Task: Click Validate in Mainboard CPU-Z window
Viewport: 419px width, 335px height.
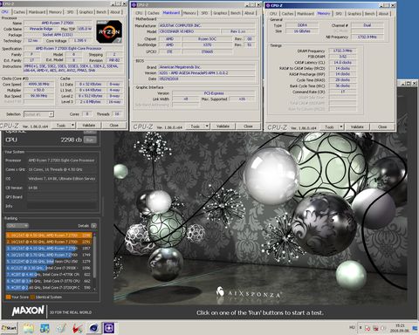Action: (223, 126)
